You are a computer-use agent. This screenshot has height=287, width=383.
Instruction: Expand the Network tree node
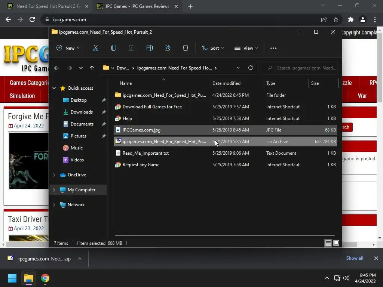(x=54, y=205)
